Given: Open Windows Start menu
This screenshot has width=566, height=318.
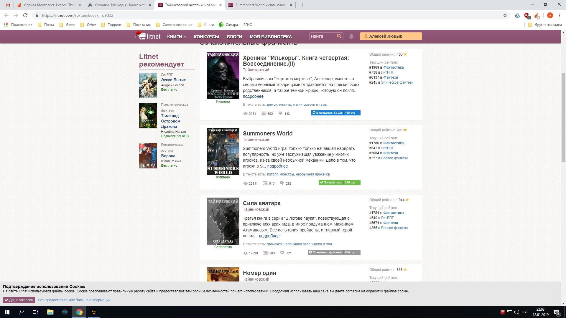Looking at the screenshot, I should 7,312.
